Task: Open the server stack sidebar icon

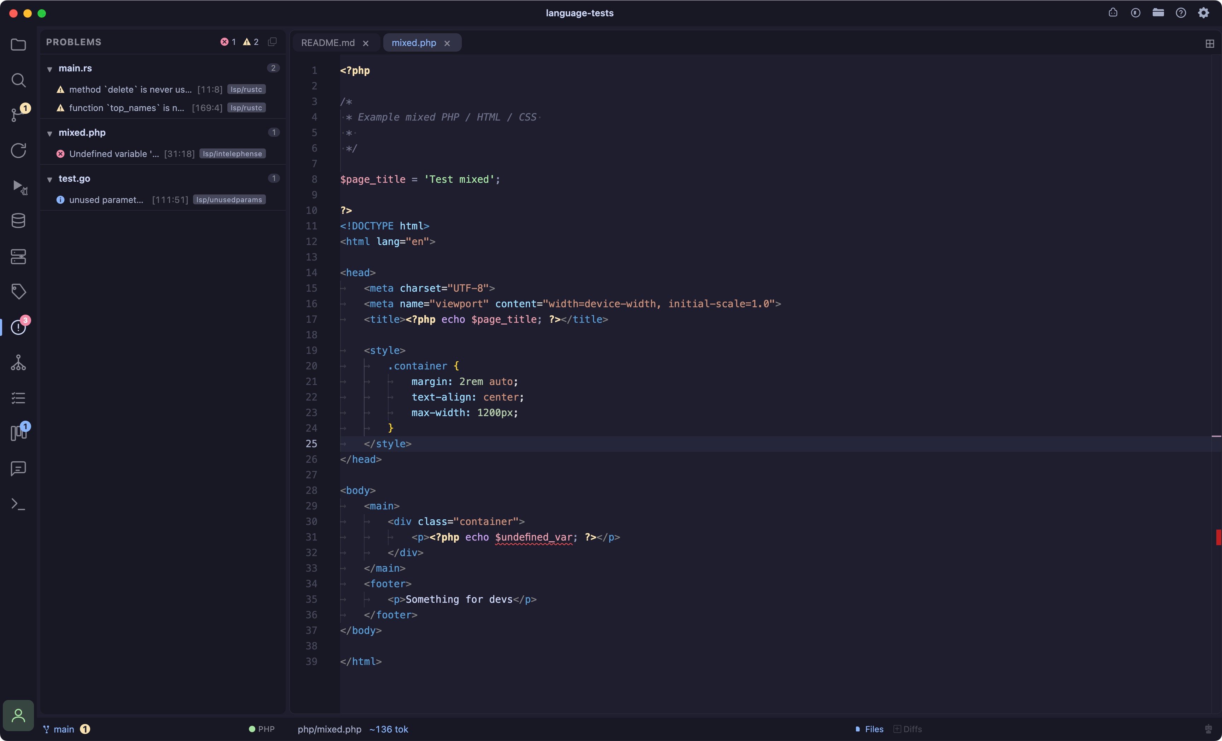Action: click(x=18, y=256)
